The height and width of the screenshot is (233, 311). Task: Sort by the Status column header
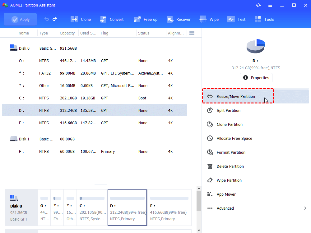(x=144, y=33)
